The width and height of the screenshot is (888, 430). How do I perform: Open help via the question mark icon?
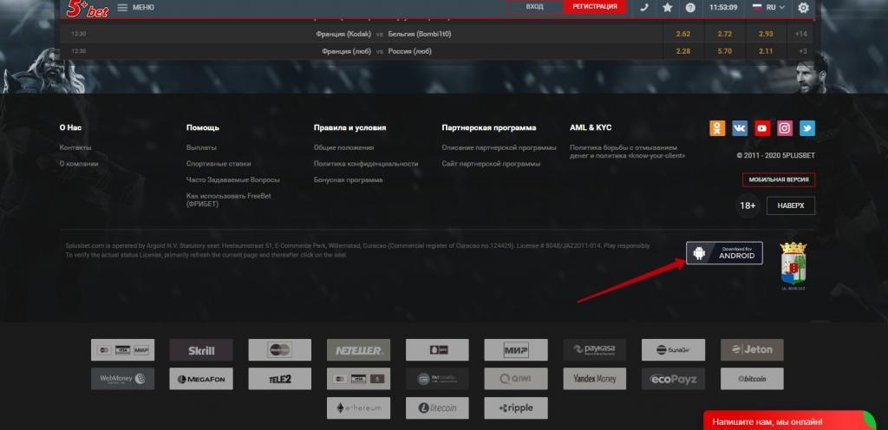(690, 7)
